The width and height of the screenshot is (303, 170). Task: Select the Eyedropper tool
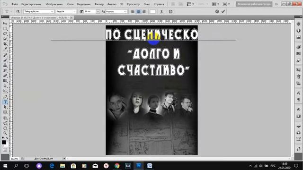click(x=5, y=49)
